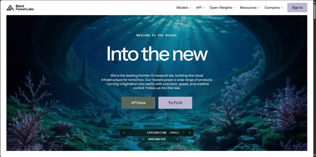Click left arrow beside UNDERWATER label

pos(136,139)
